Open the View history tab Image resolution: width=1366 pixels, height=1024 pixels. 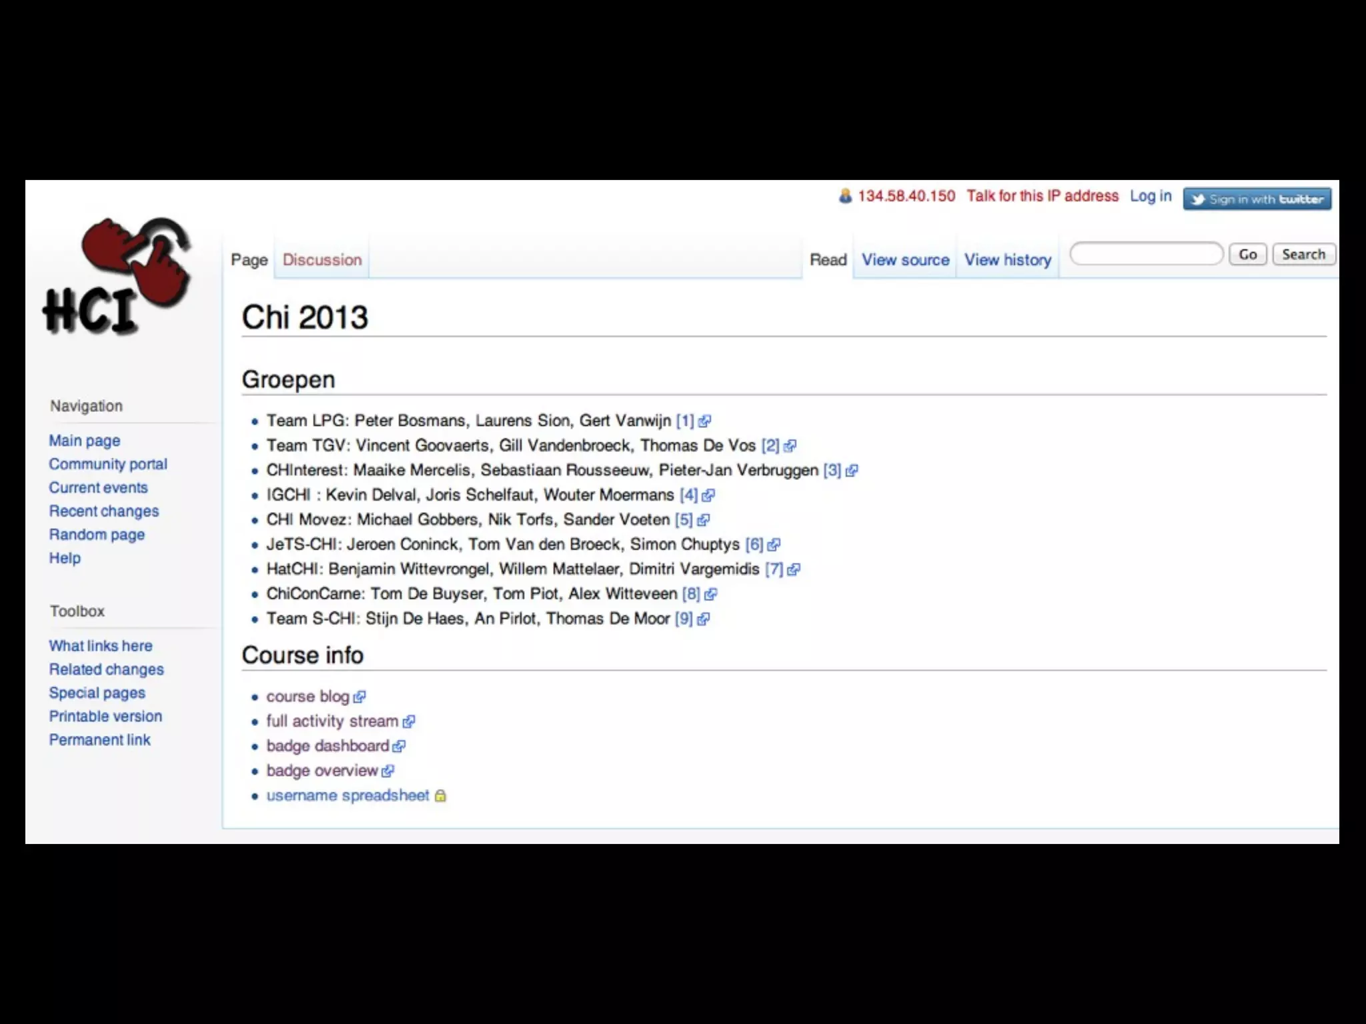tap(1007, 260)
